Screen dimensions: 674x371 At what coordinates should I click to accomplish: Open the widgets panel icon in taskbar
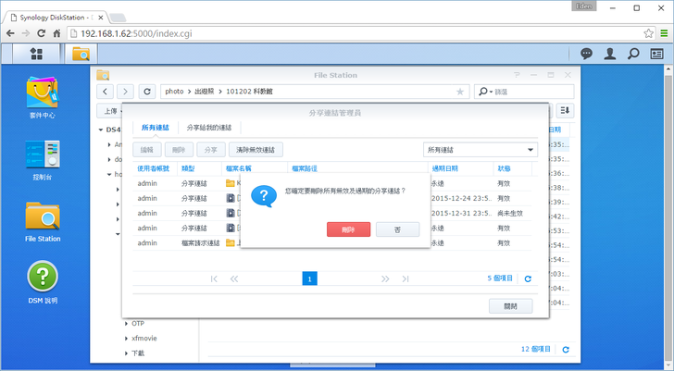[x=656, y=54]
